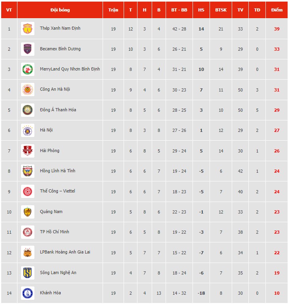Click the Becamex Bình Dương club logo
290x305 pixels.
tap(28, 49)
